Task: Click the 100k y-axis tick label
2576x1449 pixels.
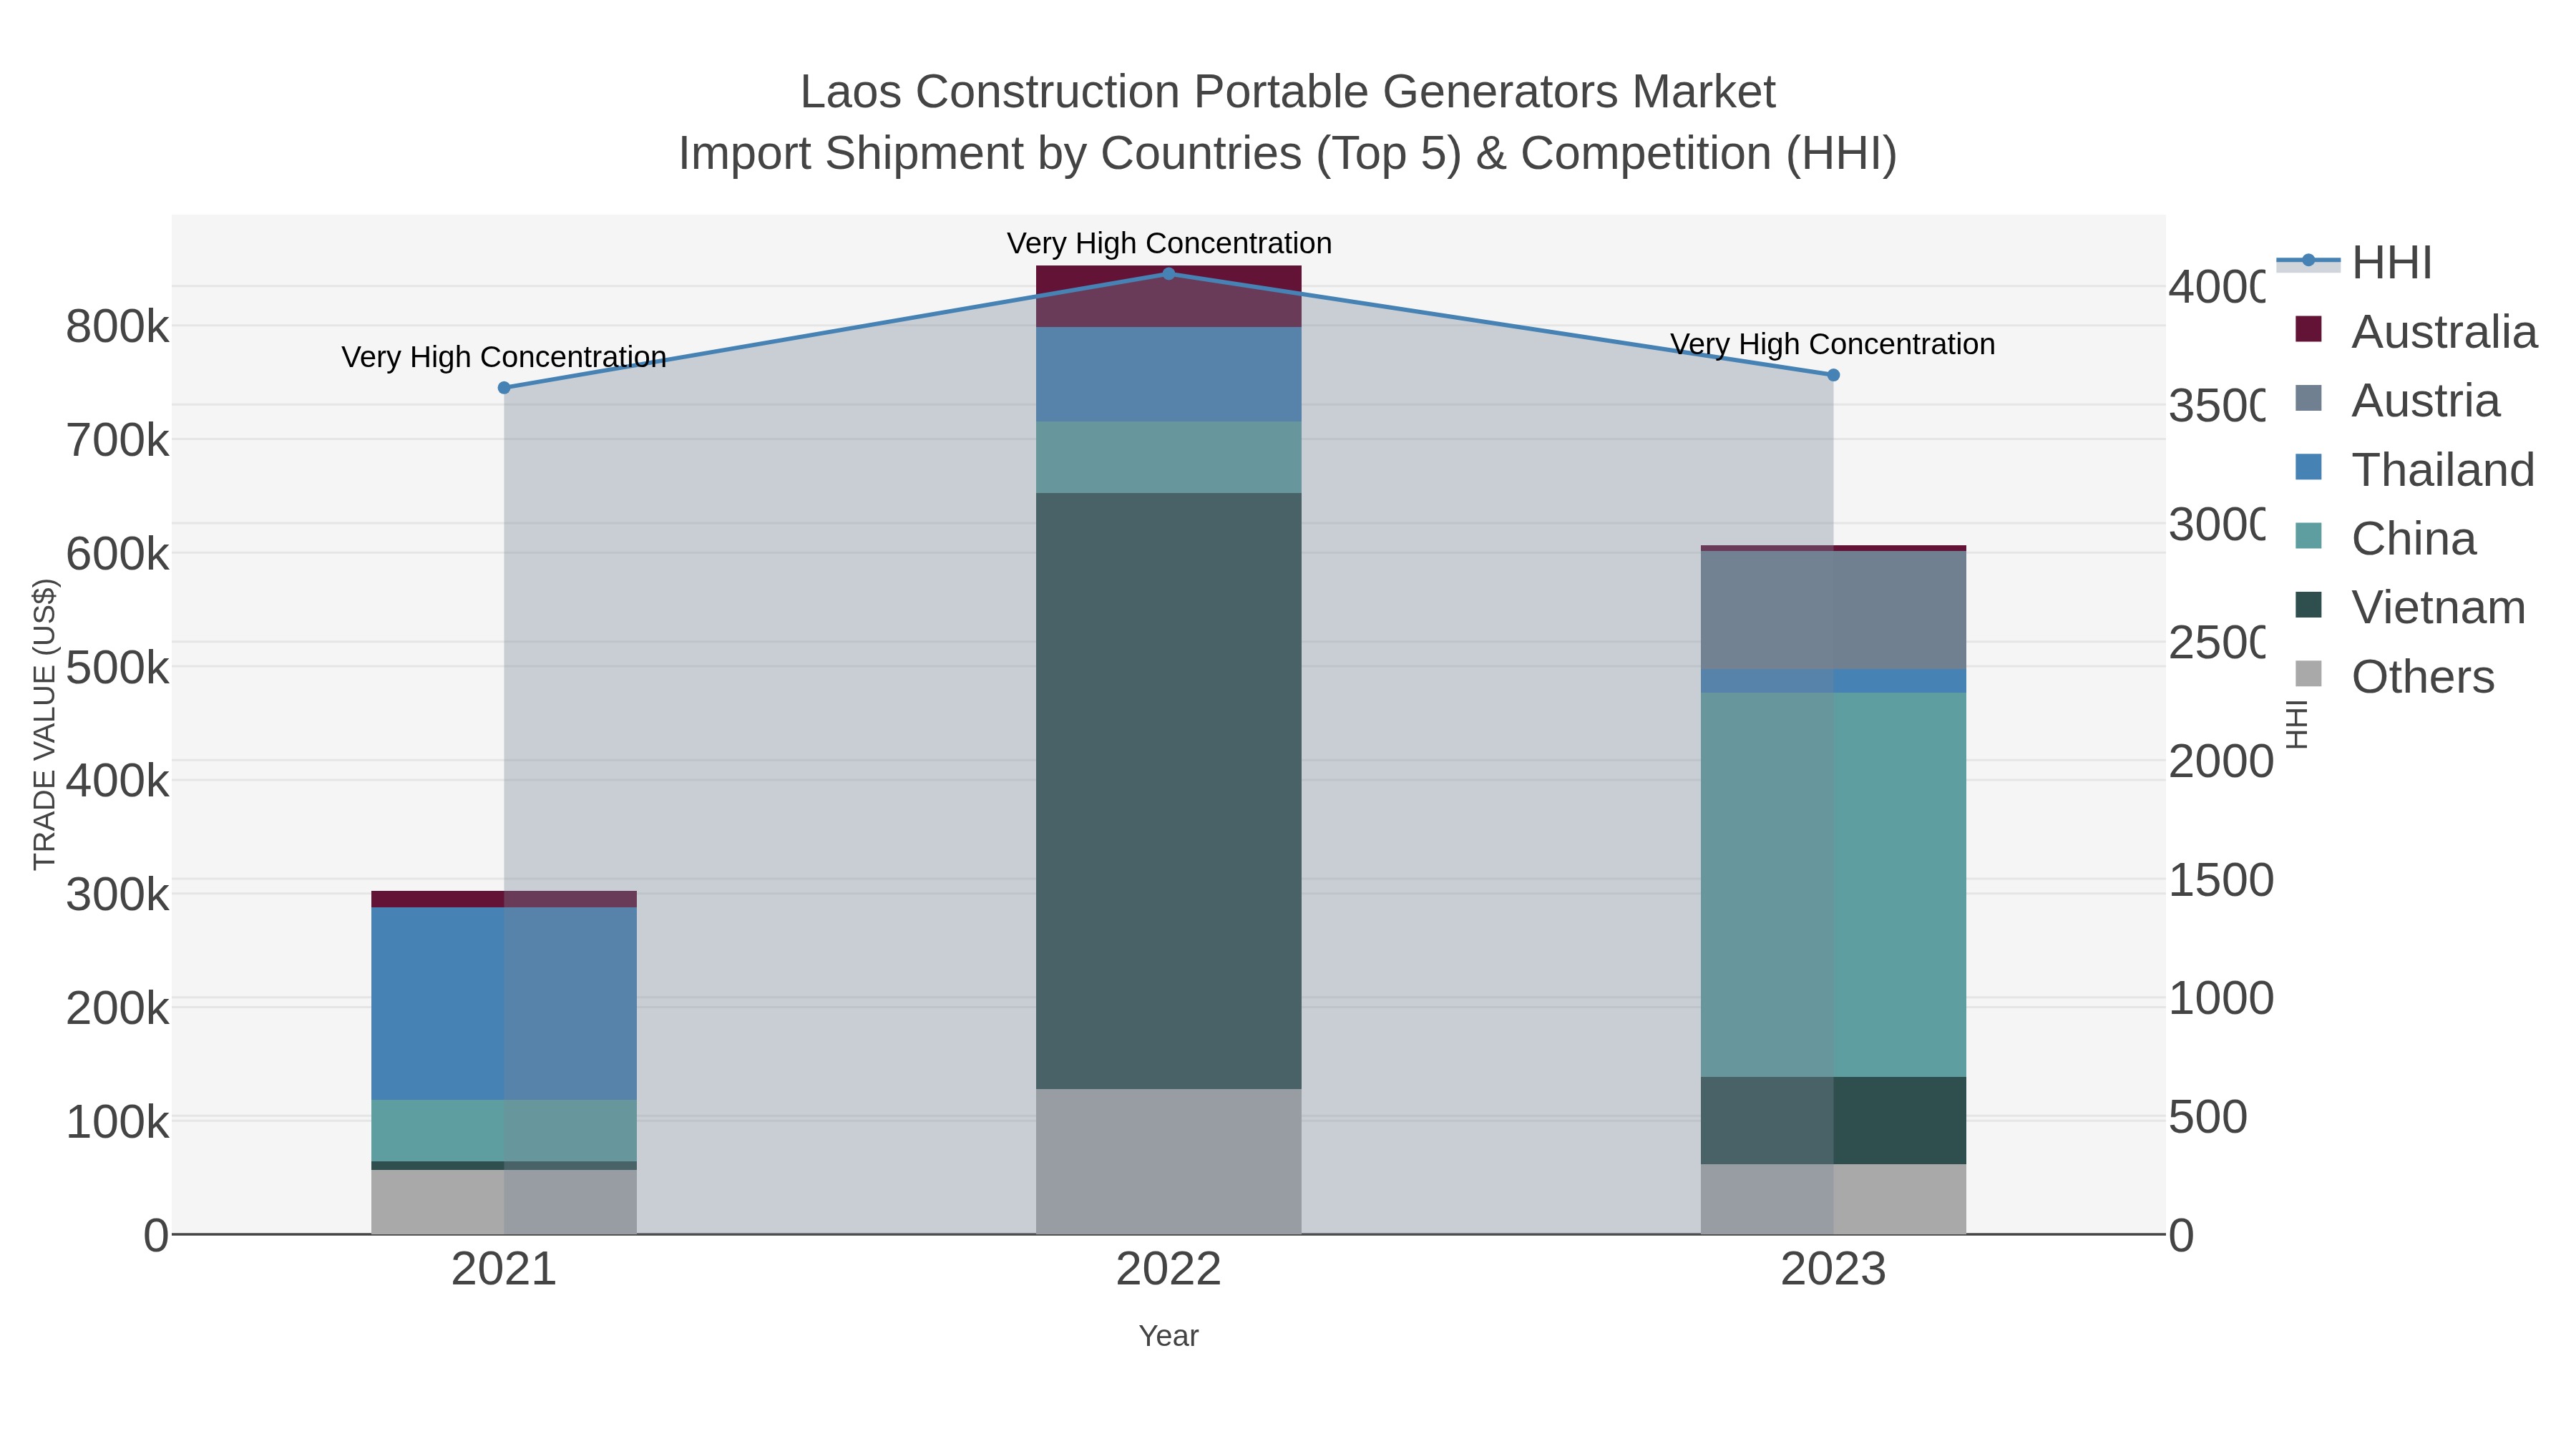Action: click(118, 1123)
